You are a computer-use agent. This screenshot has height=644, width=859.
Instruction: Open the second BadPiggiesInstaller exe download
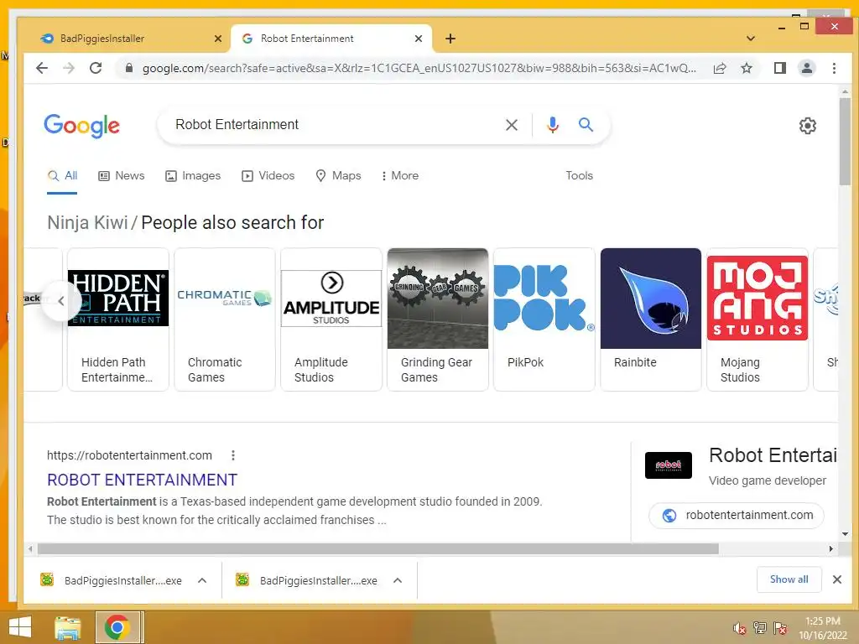[x=307, y=580]
